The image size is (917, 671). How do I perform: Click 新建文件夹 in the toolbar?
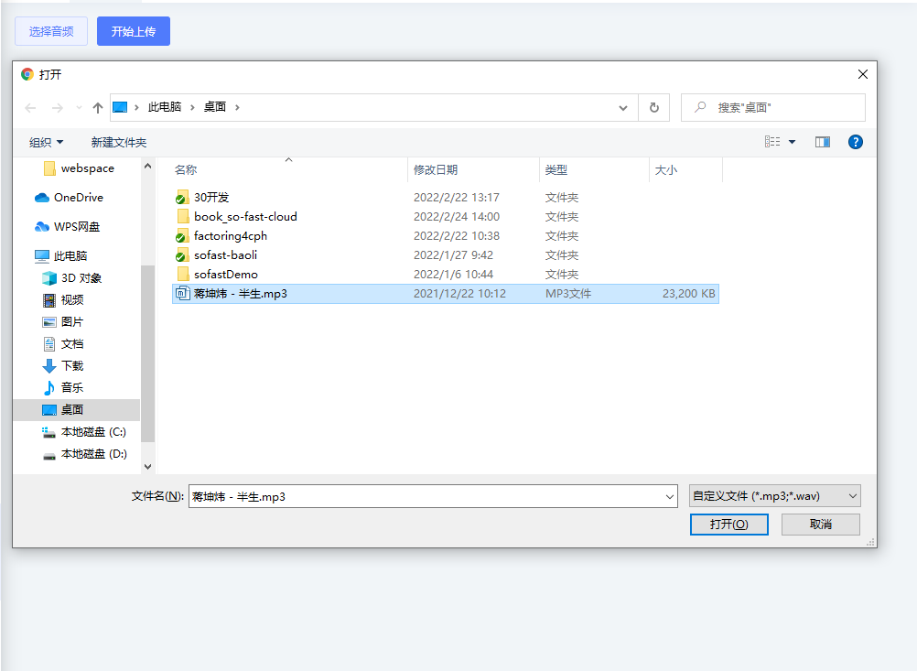coord(119,142)
